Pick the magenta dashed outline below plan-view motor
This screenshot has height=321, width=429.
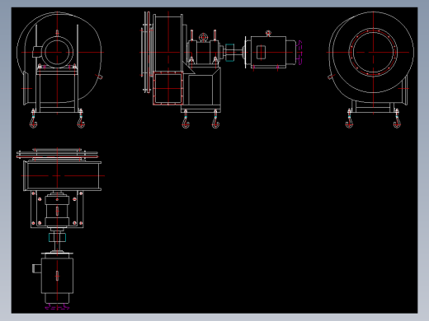click(57, 306)
